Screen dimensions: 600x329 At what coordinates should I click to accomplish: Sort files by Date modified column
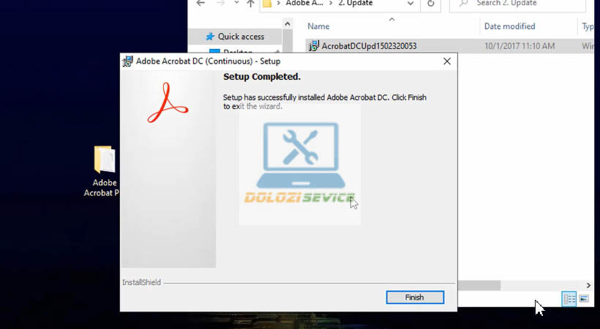click(509, 26)
